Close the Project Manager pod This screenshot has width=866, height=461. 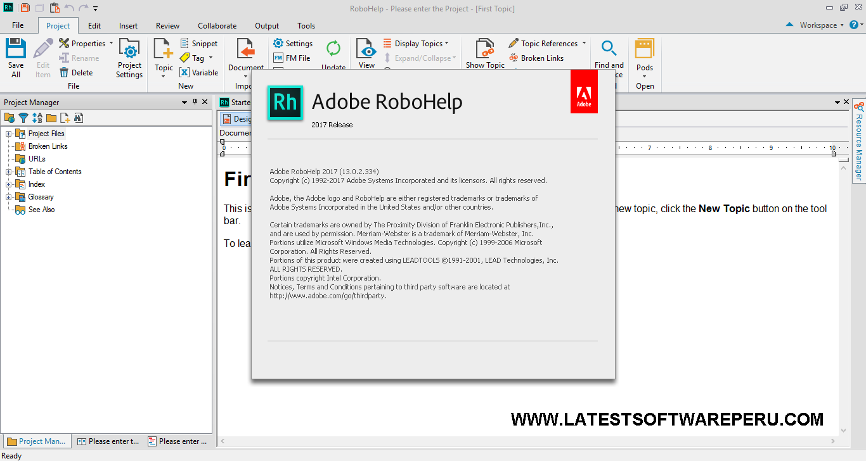205,102
